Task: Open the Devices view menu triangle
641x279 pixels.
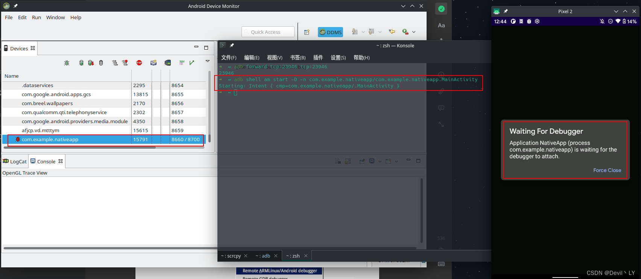Action: (207, 61)
